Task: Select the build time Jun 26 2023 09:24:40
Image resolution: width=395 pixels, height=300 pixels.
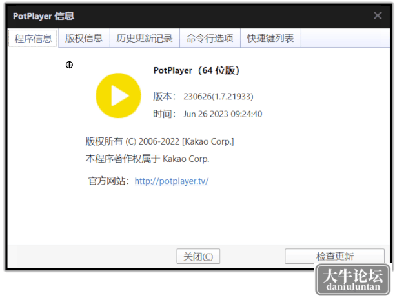Action: [x=223, y=114]
